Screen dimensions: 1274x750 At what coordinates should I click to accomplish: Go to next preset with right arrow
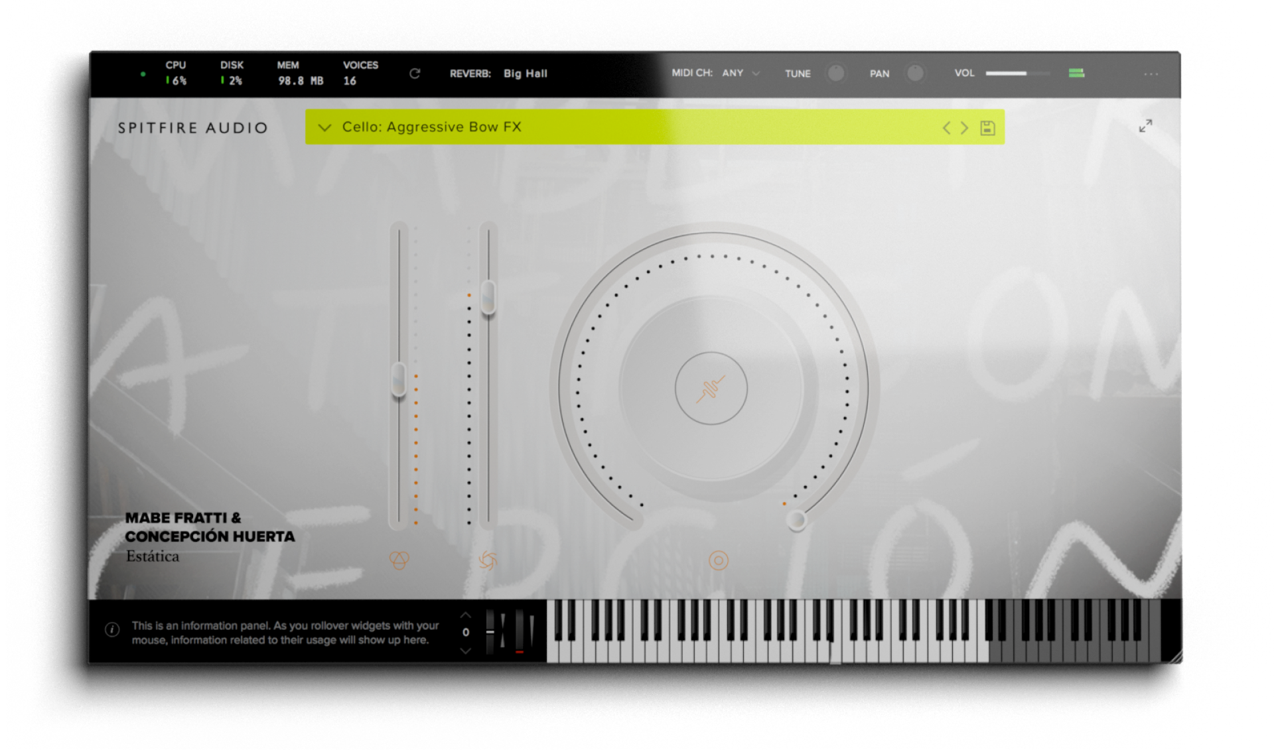pyautogui.click(x=965, y=128)
